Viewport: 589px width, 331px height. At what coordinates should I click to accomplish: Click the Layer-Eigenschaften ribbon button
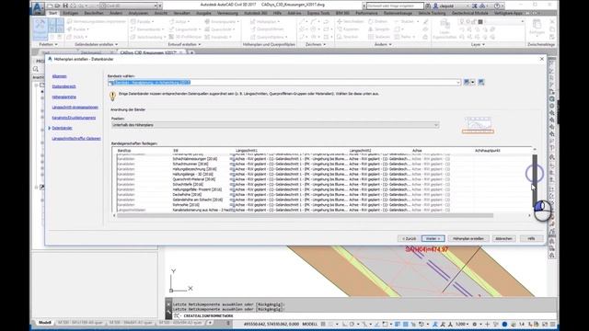coord(445,29)
